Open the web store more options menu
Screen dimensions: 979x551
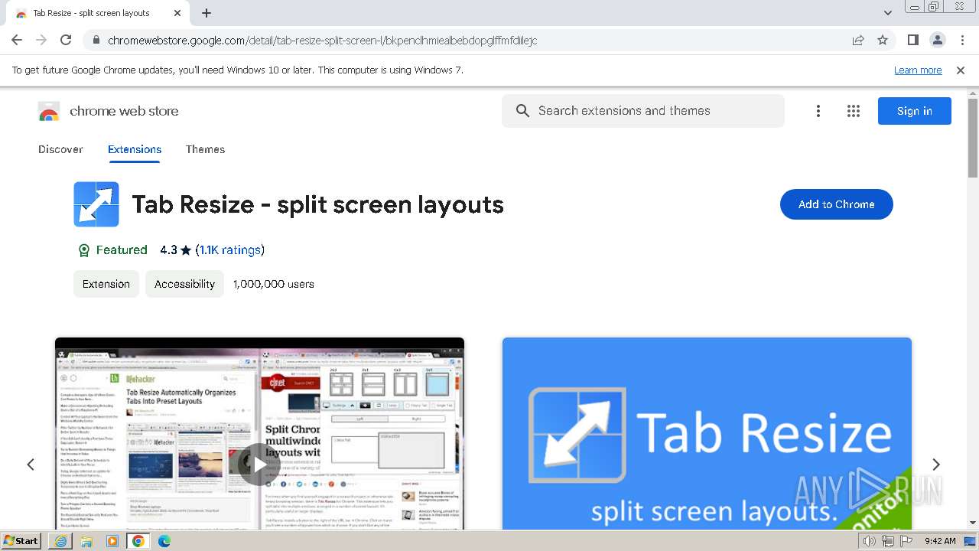[x=818, y=111]
